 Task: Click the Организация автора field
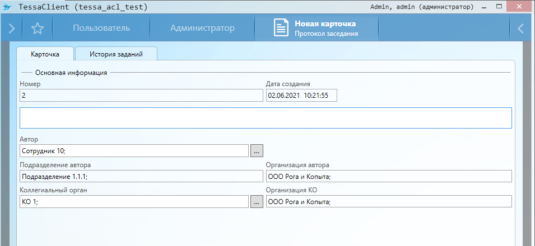pos(389,177)
